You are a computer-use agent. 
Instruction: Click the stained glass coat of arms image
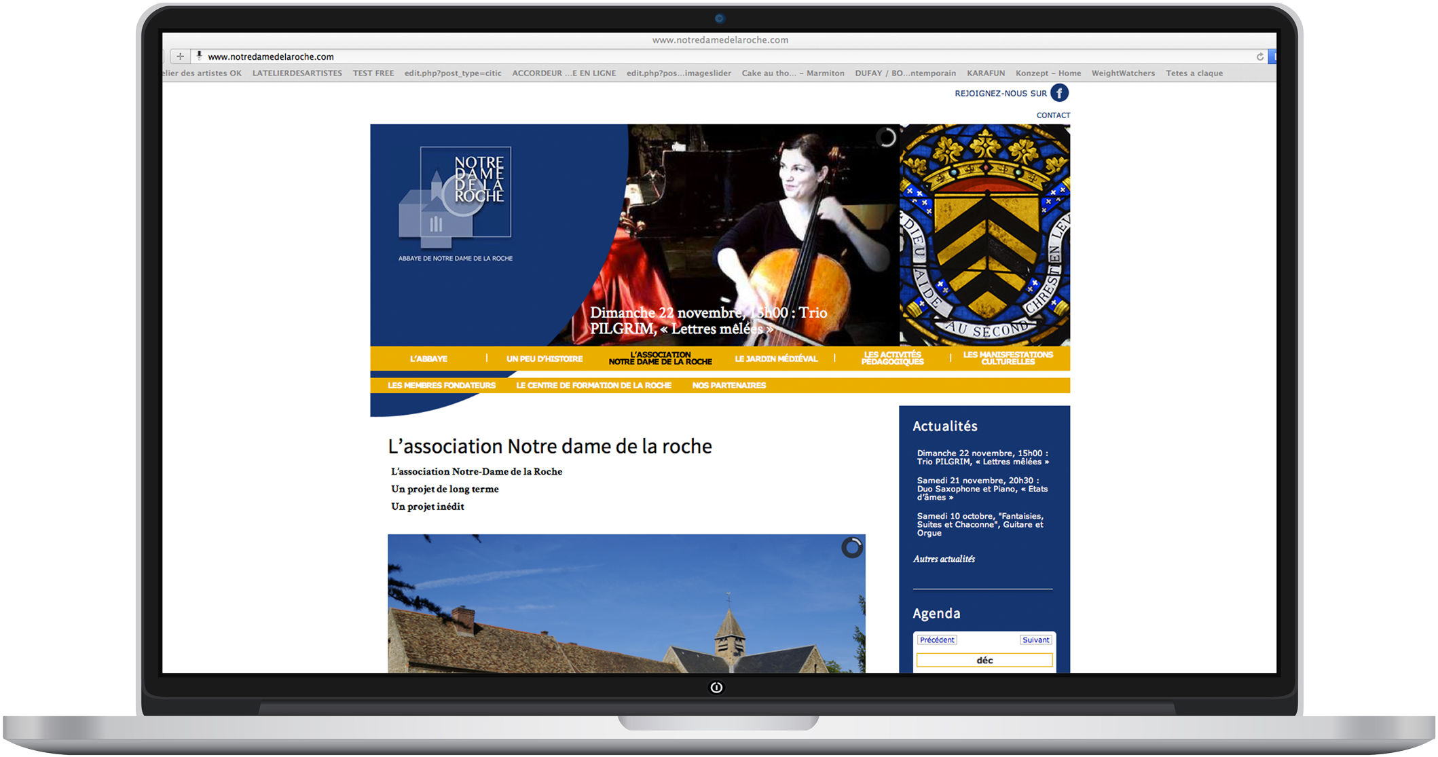coord(984,235)
